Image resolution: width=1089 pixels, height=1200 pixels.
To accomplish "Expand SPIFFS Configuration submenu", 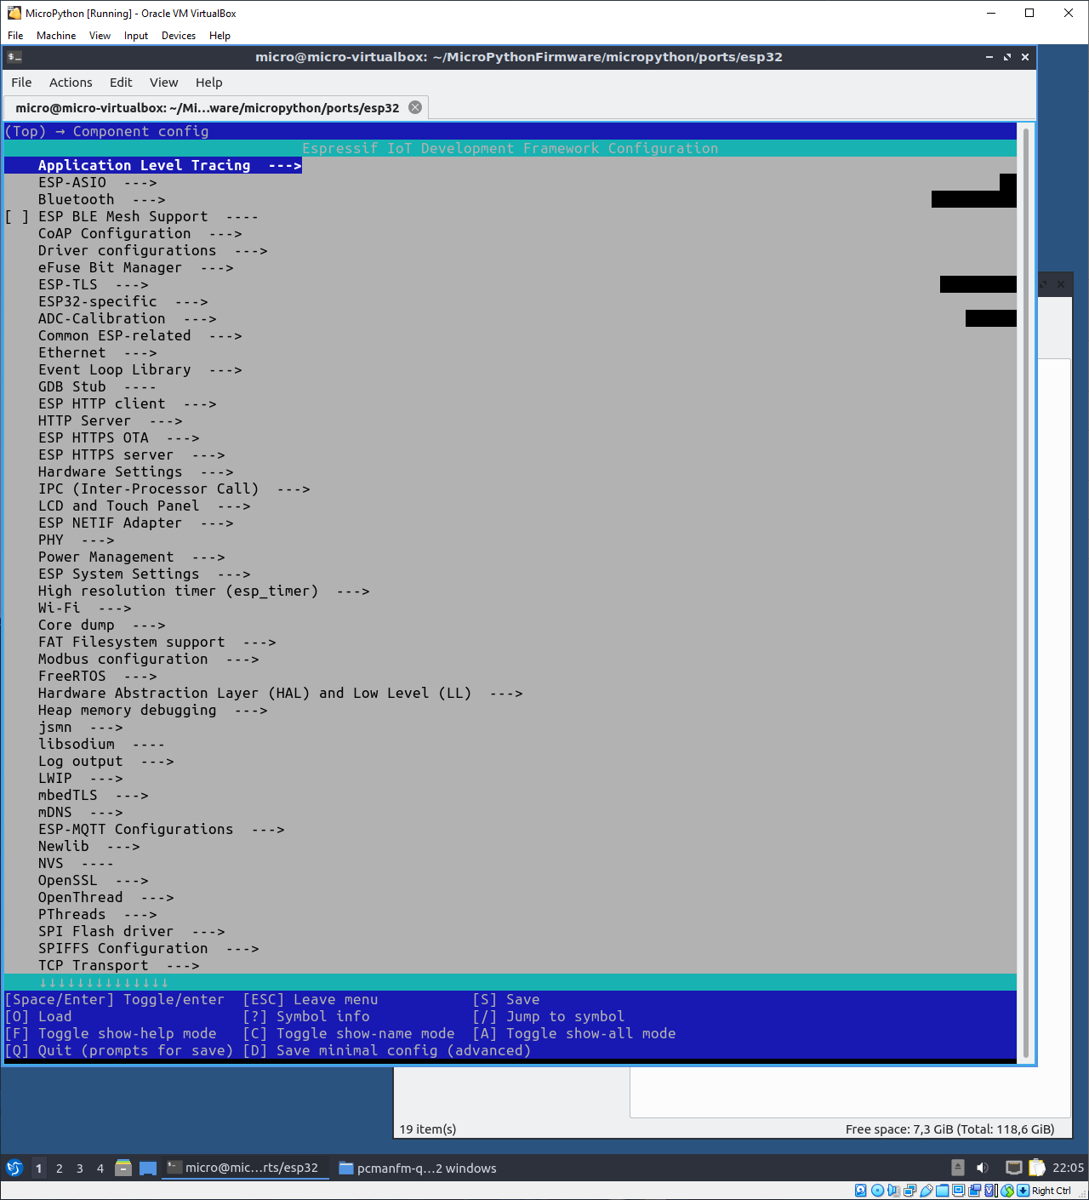I will (148, 948).
